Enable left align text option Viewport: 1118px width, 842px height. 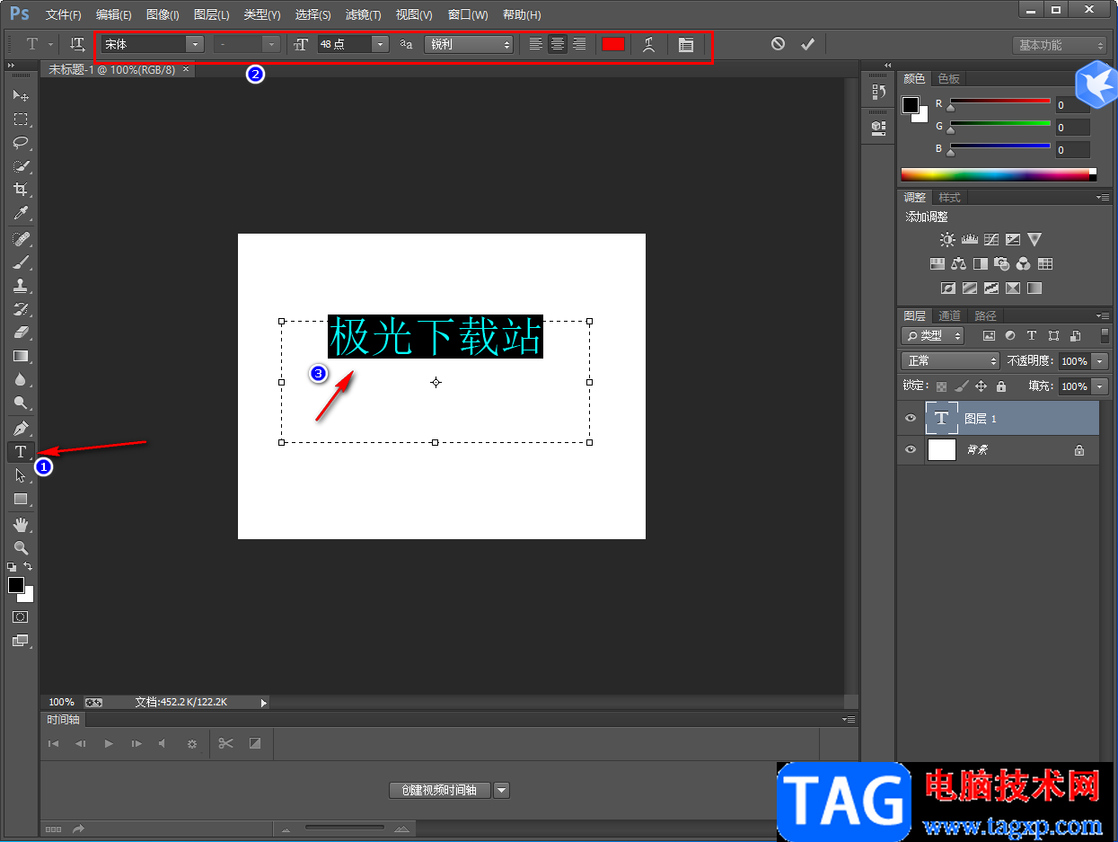pos(536,44)
